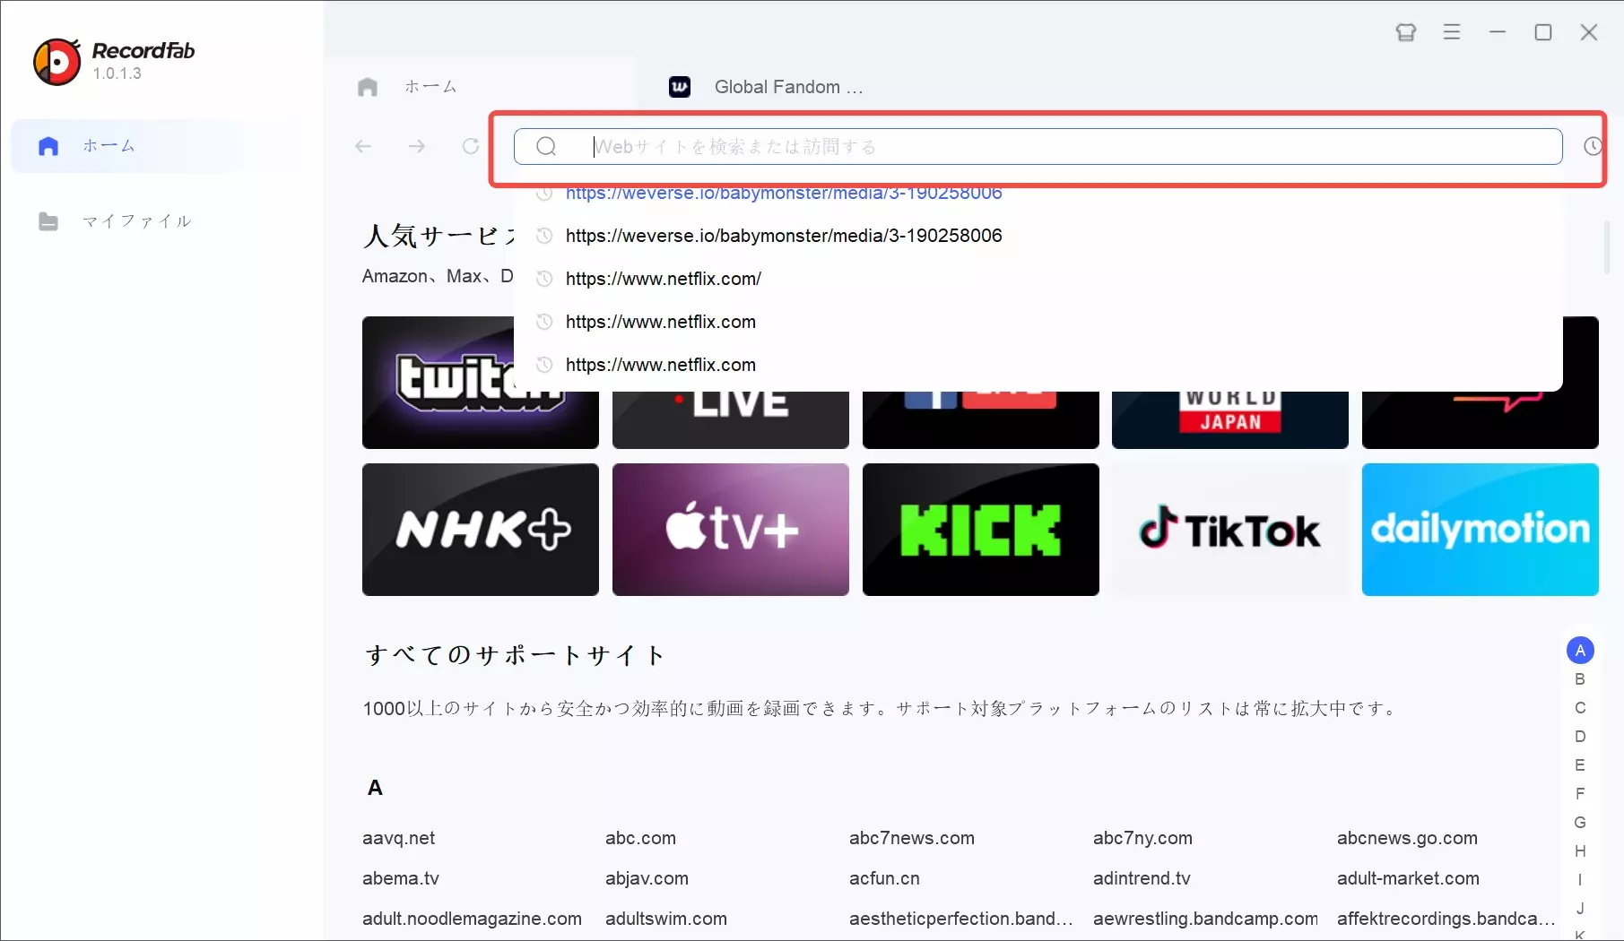Choose the black weverse.io babymonster suggestion
The height and width of the screenshot is (941, 1624).
(784, 236)
